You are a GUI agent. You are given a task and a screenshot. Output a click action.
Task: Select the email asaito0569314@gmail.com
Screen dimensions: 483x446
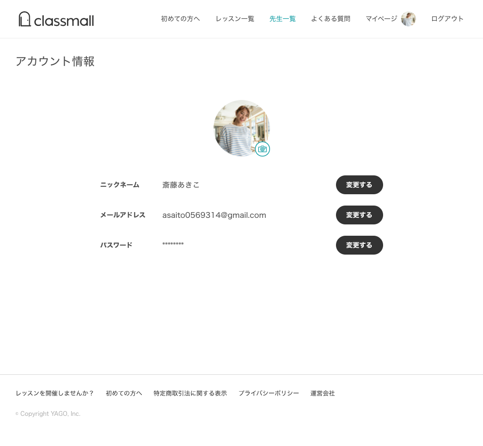pos(214,215)
